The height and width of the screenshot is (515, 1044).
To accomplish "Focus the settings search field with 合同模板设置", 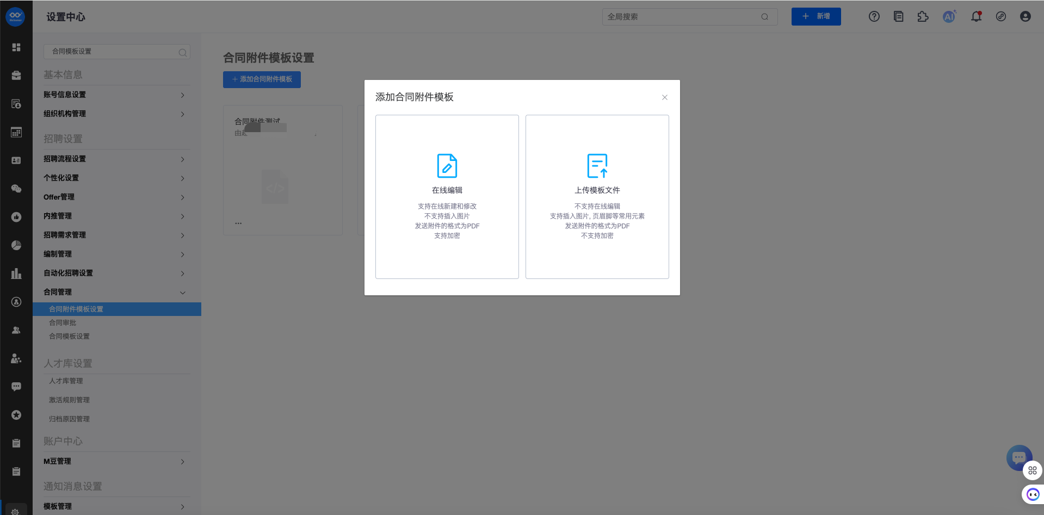I will [117, 52].
